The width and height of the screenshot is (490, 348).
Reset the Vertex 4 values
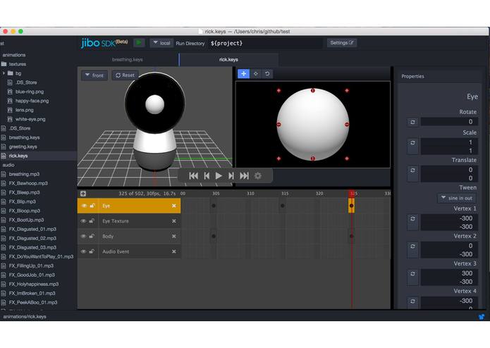pos(413,302)
